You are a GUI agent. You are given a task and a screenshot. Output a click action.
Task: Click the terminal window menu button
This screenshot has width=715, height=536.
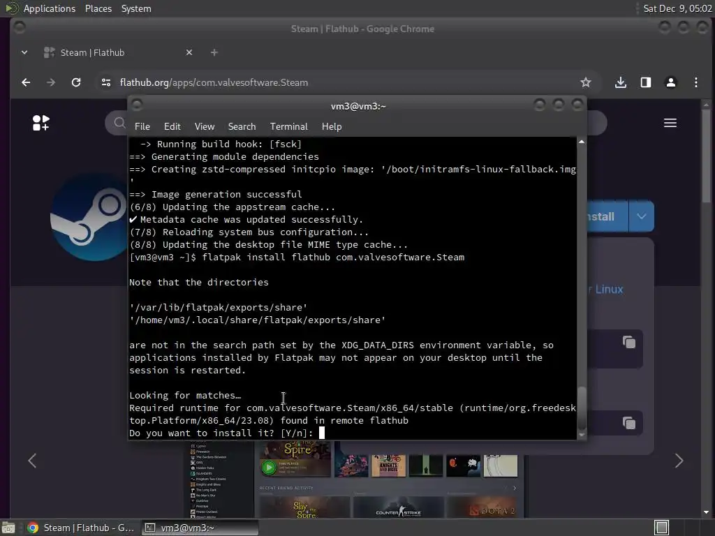[137, 105]
